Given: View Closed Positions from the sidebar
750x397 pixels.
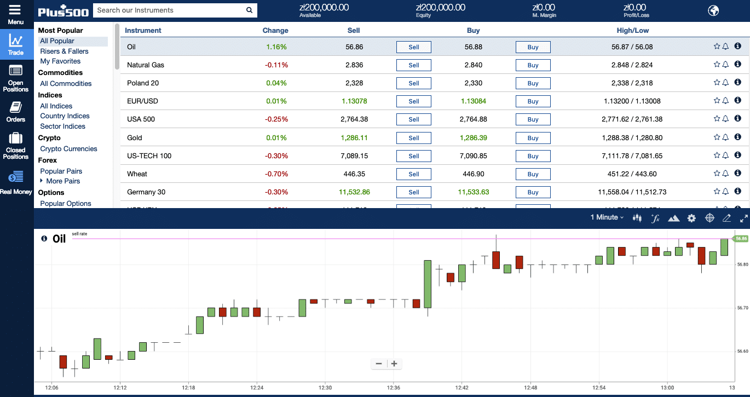Looking at the screenshot, I should click(16, 146).
